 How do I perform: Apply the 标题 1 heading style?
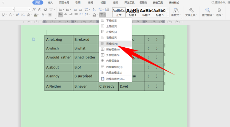pyautogui.click(x=133, y=12)
